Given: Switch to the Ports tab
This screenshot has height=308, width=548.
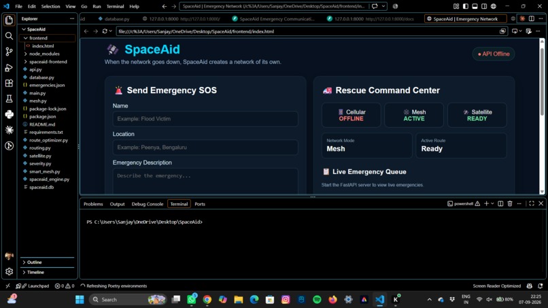Looking at the screenshot, I should click(x=200, y=204).
